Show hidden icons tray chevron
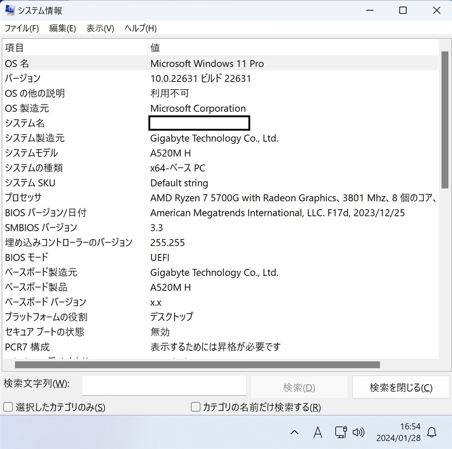 pos(294,432)
